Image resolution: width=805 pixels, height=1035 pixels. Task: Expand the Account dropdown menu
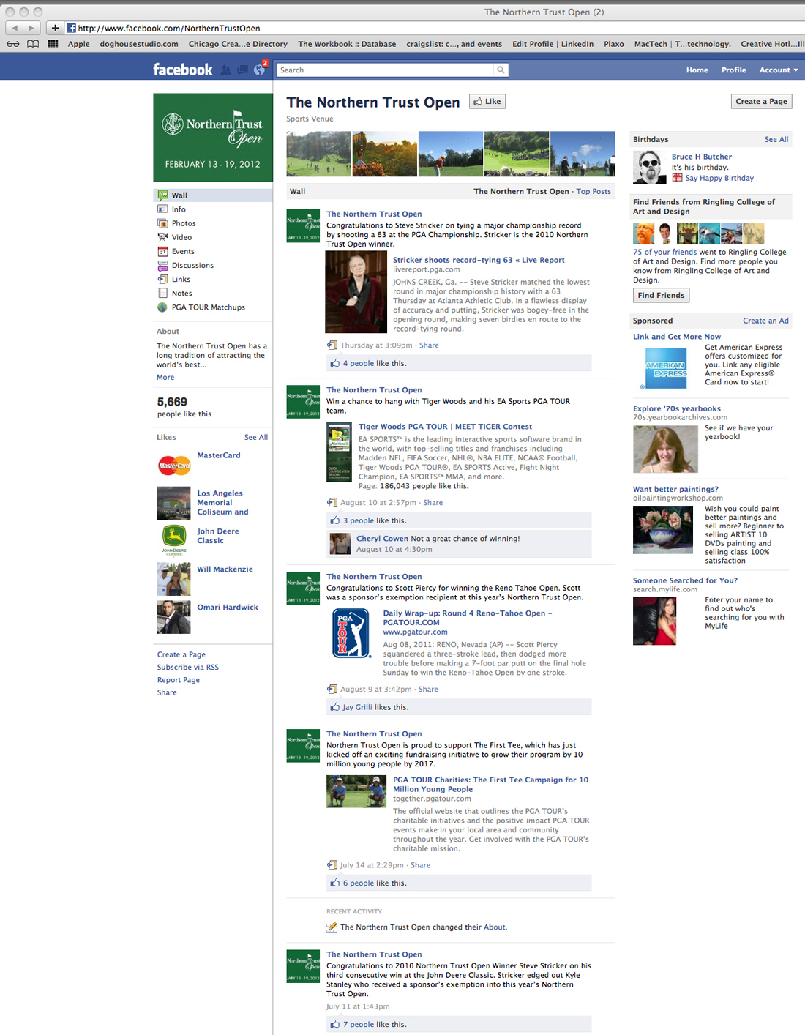click(x=779, y=70)
